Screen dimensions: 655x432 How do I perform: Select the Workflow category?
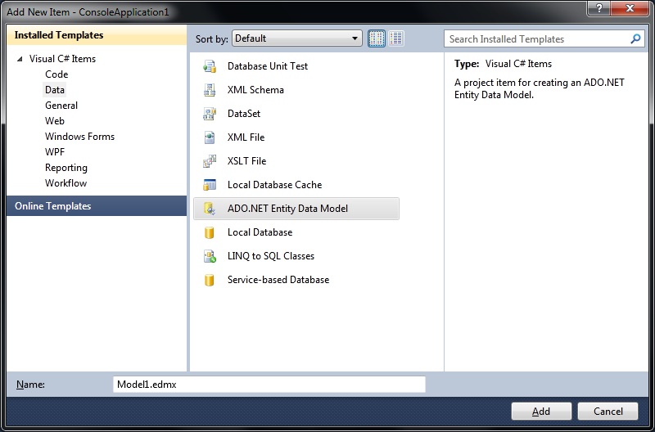[x=66, y=183]
